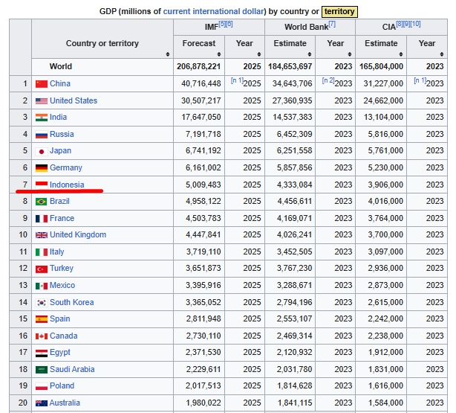Click the Brazil flag icon
The image size is (456, 413).
(42, 202)
